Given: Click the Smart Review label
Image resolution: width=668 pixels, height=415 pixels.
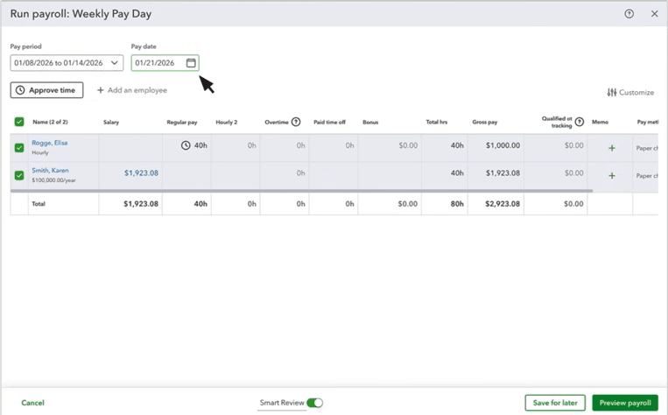Looking at the screenshot, I should tap(282, 403).
